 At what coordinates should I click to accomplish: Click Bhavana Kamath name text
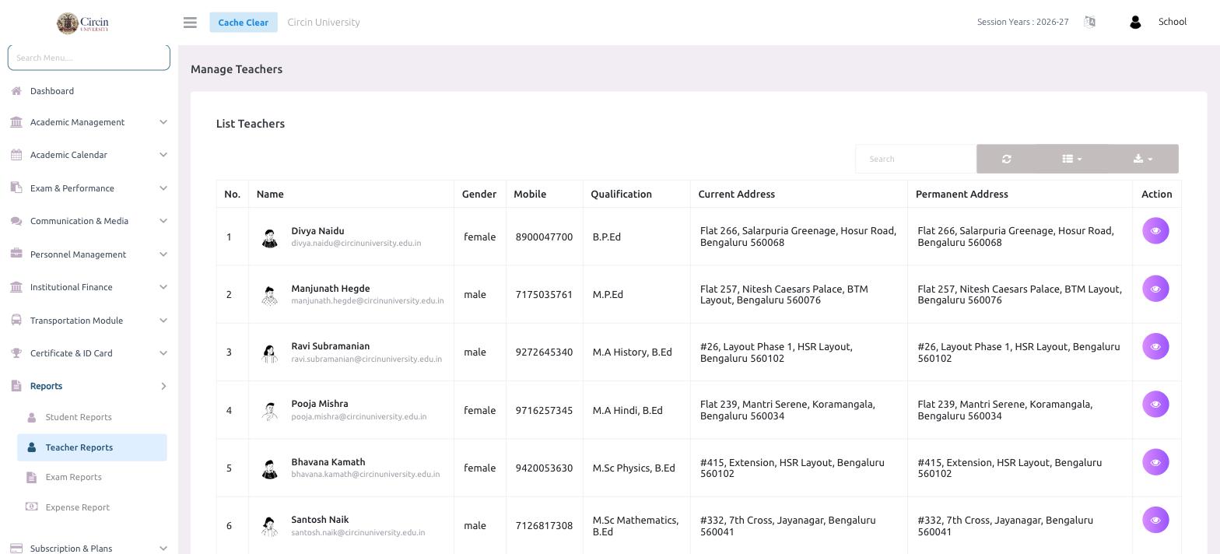click(x=328, y=462)
